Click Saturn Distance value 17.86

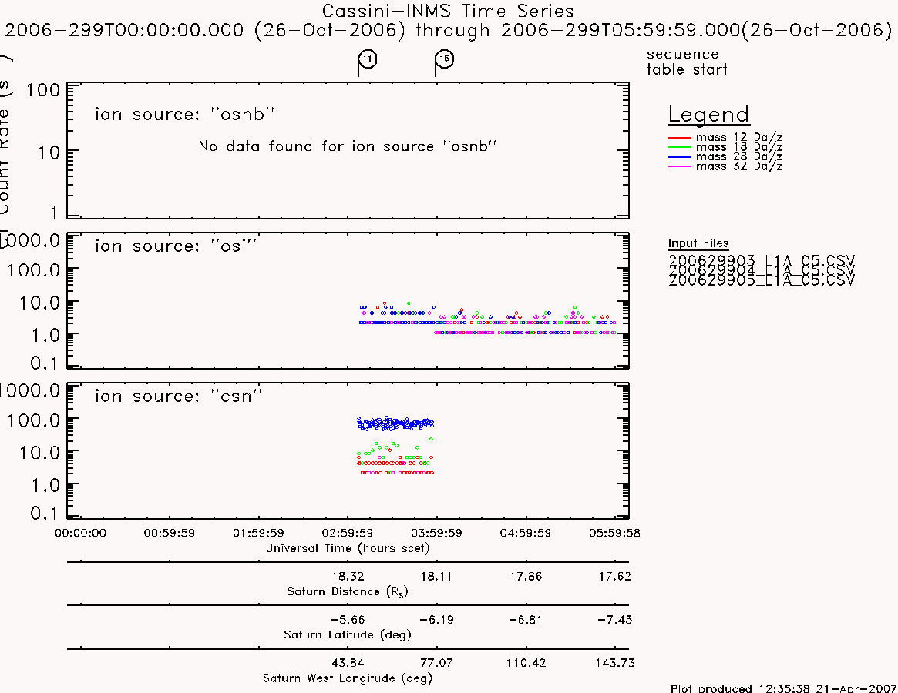[526, 576]
